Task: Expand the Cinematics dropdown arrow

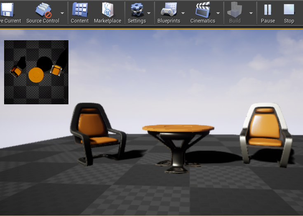Action: coord(218,13)
